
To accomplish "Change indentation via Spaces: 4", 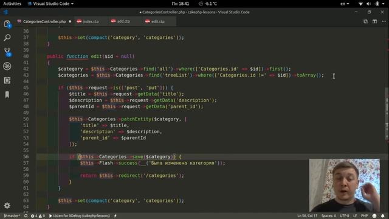I will 328,216.
